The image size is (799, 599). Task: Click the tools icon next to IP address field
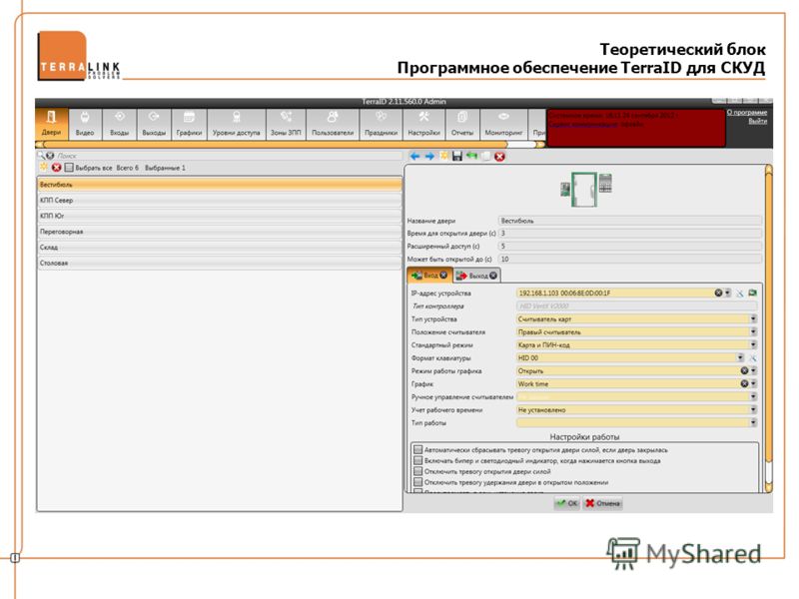(739, 294)
